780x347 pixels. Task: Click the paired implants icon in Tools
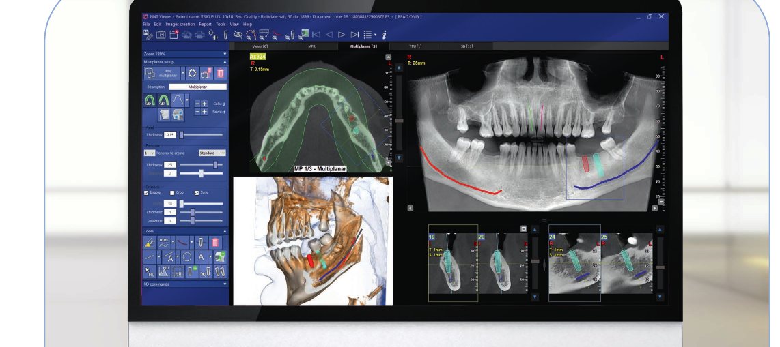(x=220, y=272)
